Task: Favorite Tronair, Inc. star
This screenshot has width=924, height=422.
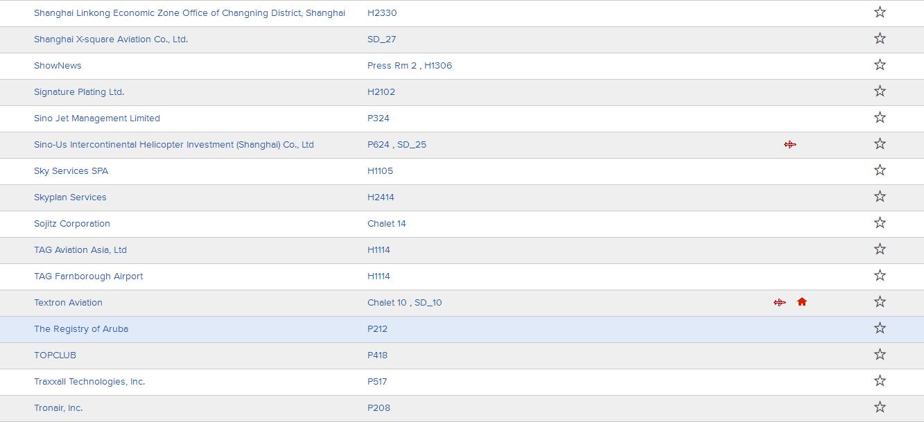Action: (x=880, y=407)
